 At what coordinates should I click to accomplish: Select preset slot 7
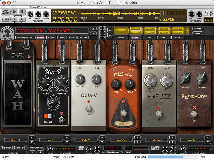[x=101, y=38]
